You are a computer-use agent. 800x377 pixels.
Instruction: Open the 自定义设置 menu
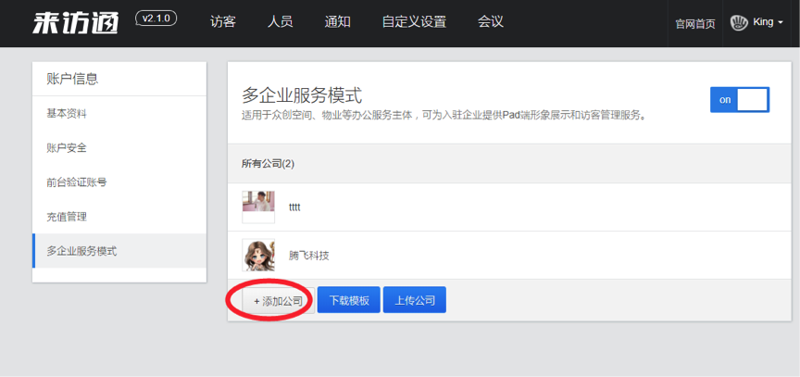pyautogui.click(x=414, y=22)
